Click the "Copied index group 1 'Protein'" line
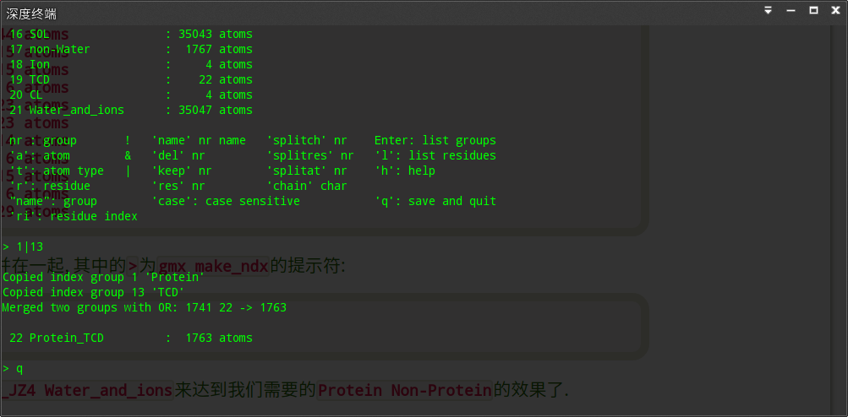 (x=103, y=277)
